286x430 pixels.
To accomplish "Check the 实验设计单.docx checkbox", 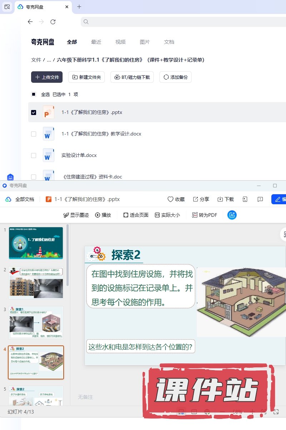I will tap(34, 156).
